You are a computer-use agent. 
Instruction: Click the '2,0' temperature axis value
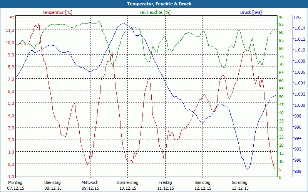[11, 140]
